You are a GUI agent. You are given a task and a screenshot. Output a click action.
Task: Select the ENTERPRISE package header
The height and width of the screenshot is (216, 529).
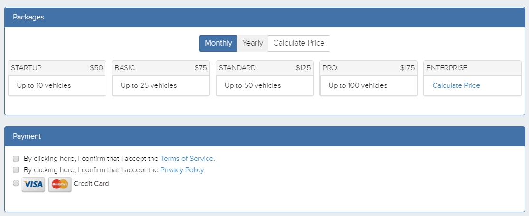[472, 68]
